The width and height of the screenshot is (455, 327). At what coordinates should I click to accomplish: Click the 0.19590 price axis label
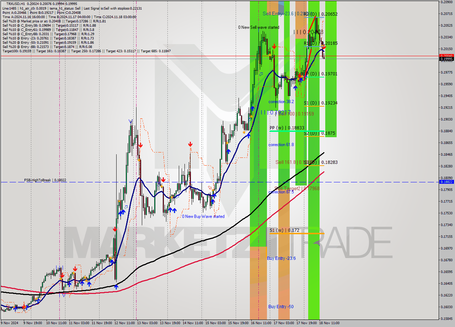click(x=446, y=84)
